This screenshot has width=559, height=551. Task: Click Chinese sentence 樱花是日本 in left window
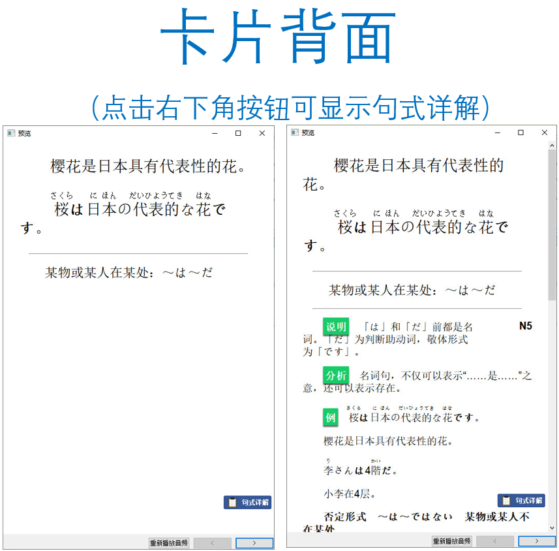coord(147,166)
